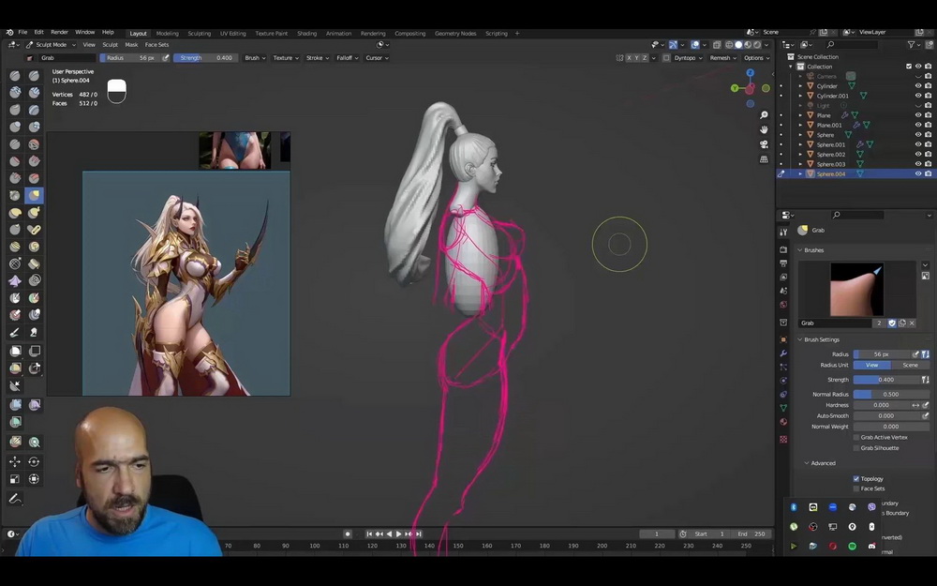Select the Draw sculpt brush
This screenshot has width=937, height=586.
click(15, 76)
